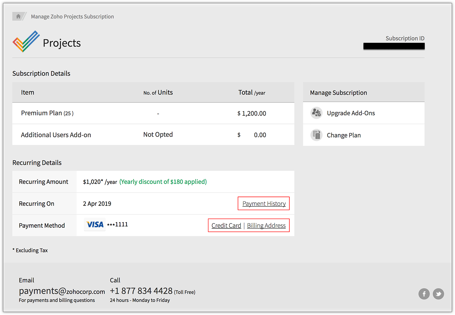Click the Credit Card link
The width and height of the screenshot is (455, 315).
click(226, 225)
